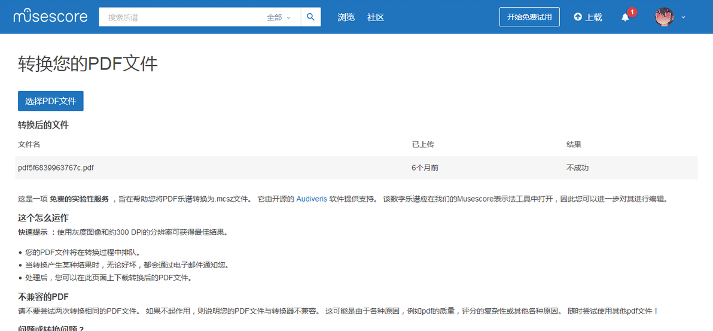This screenshot has width=713, height=331.
Task: Click the 转换后的文件 section heading
Action: click(43, 124)
